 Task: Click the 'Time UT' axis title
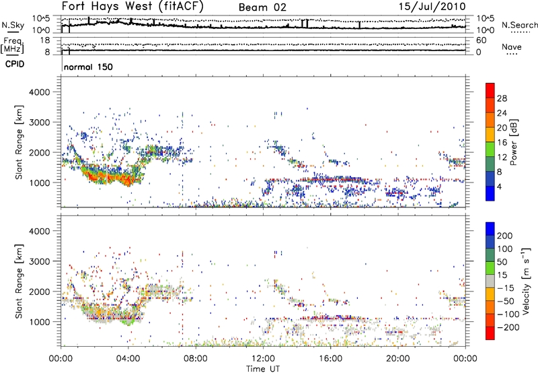(x=263, y=368)
